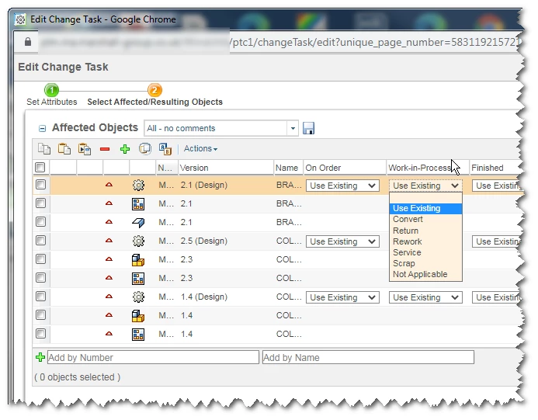Image resolution: width=538 pixels, height=420 pixels.
Task: Open Finished dropdown in 2.5 (Design) row
Action: tap(497, 241)
